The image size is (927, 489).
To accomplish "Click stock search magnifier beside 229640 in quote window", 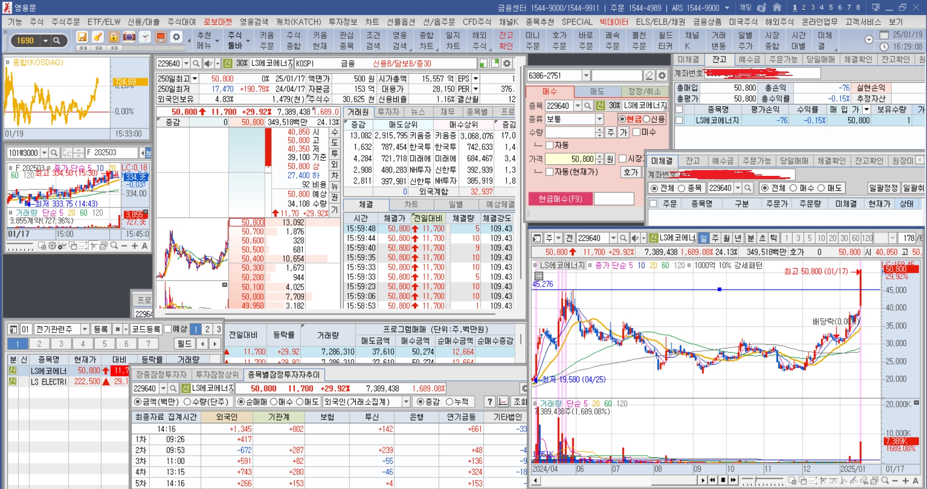I will [x=196, y=63].
